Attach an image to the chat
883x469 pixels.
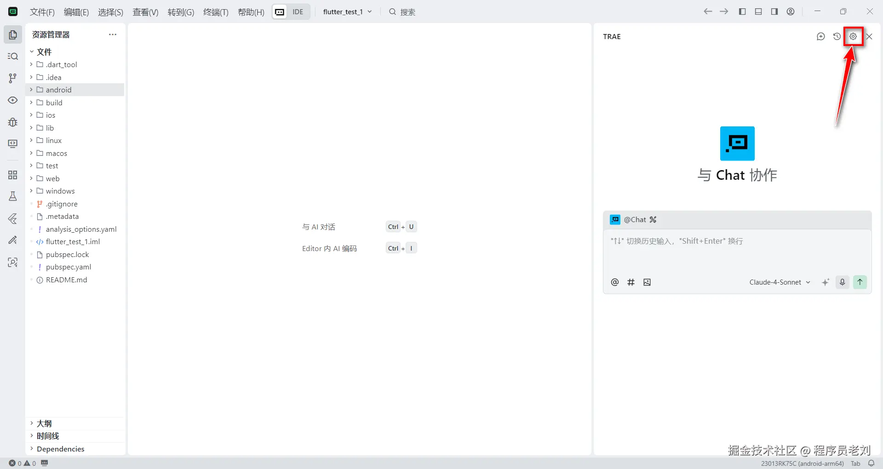click(647, 282)
